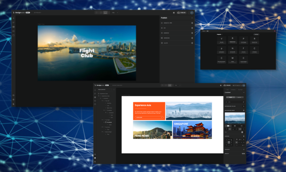Select tablet view icon in Experience Asia window

coord(166,85)
